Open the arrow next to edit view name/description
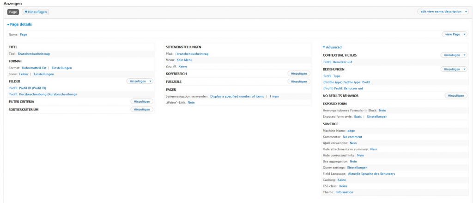The width and height of the screenshot is (473, 203). tap(466, 12)
